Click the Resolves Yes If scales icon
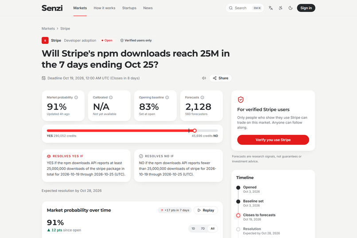This screenshot has width=357, height=238. (49, 156)
